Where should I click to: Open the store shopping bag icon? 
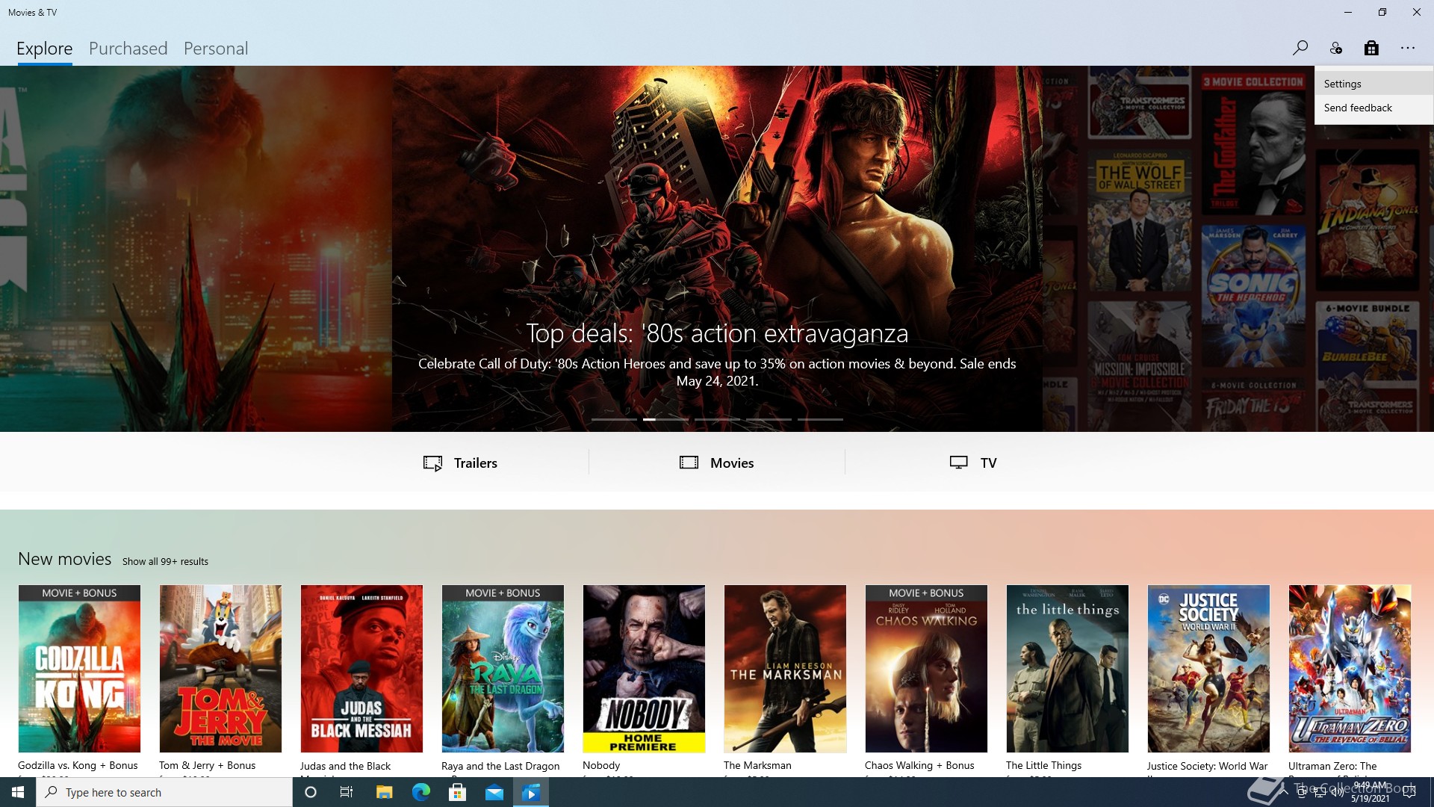tap(1371, 48)
